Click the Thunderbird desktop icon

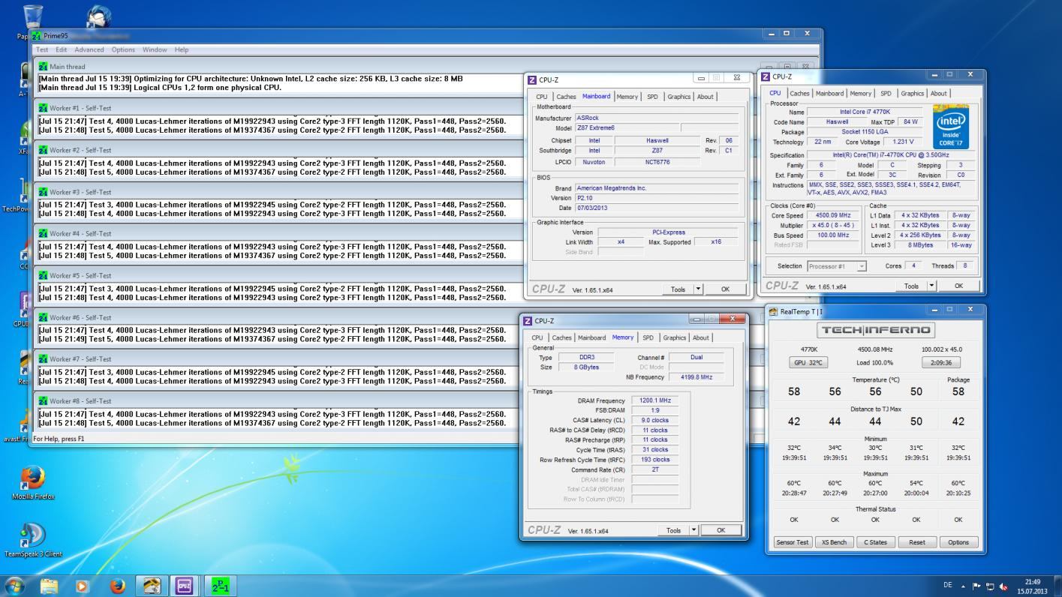click(x=99, y=16)
